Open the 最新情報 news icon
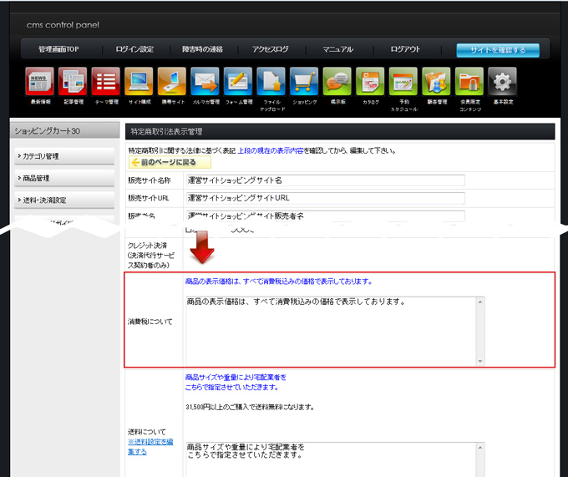The image size is (568, 477). (x=39, y=82)
